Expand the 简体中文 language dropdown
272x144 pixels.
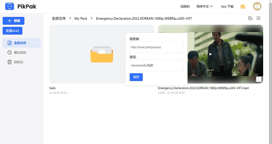205,6
